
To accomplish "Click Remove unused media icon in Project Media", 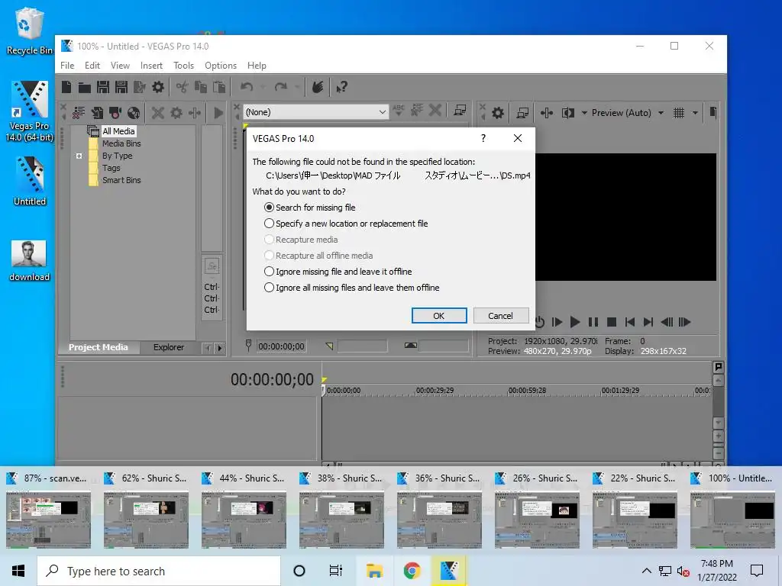I will tap(79, 113).
